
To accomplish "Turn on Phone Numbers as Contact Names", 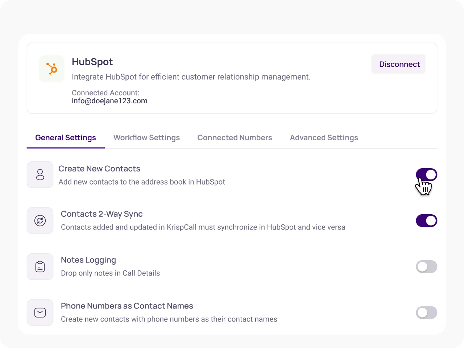I will (x=426, y=312).
